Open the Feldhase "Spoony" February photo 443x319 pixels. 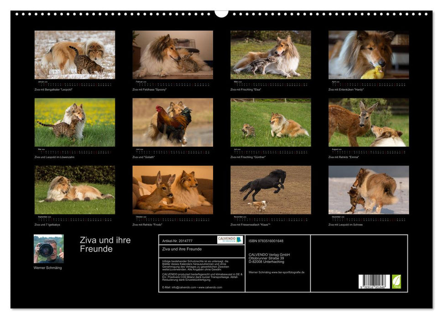click(x=172, y=55)
